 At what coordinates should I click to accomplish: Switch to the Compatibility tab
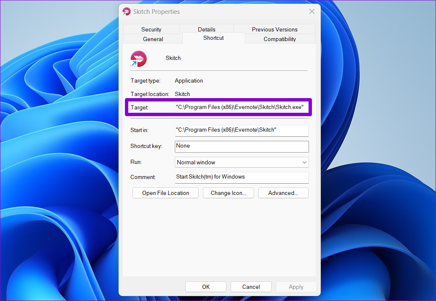[280, 39]
